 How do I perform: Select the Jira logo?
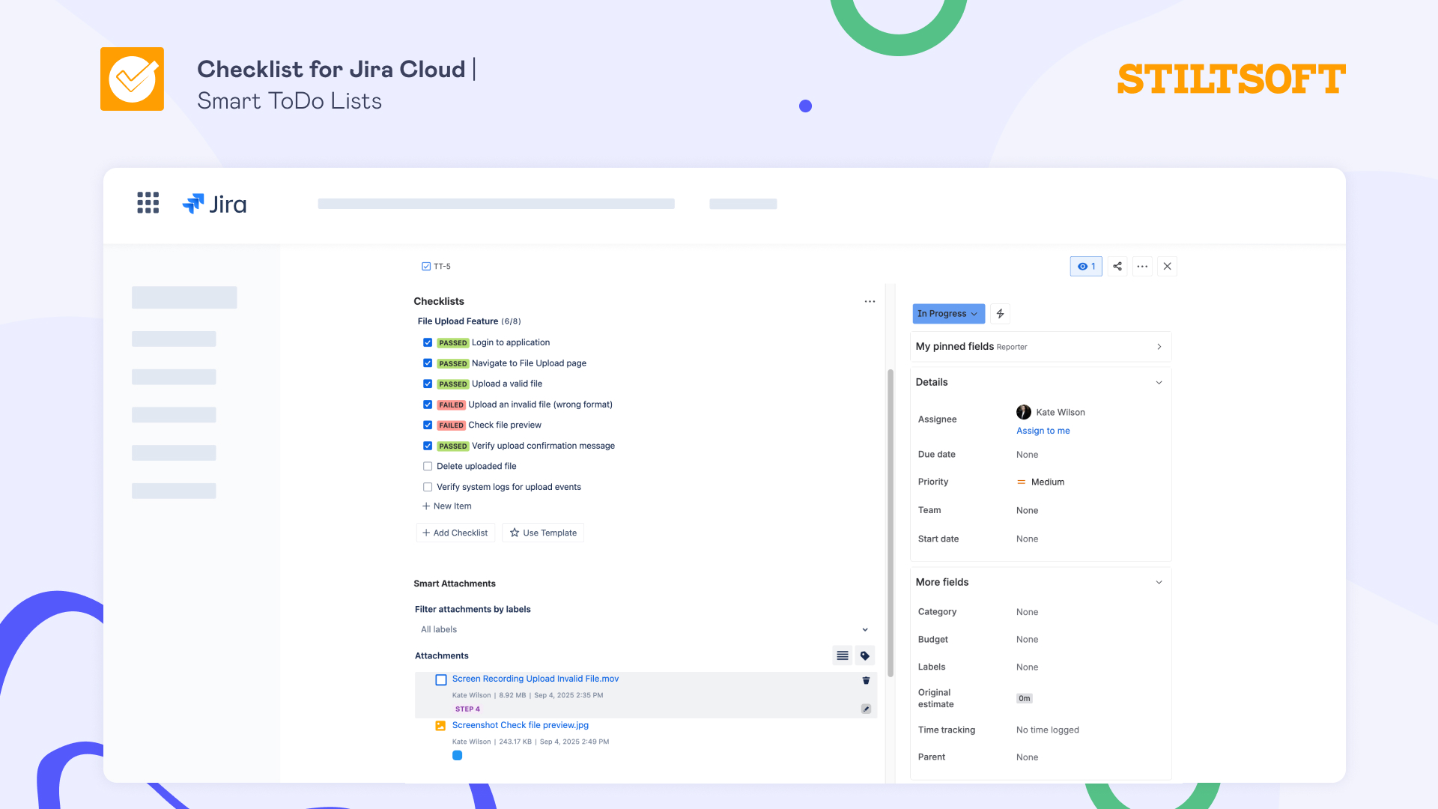point(214,204)
